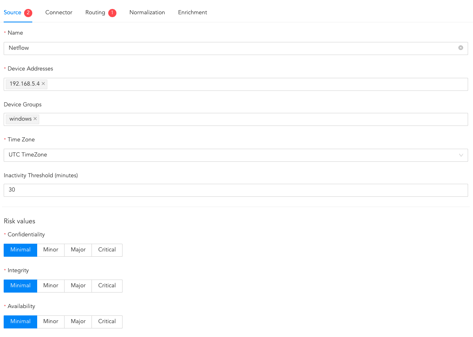Set Confidentiality to Minor
473x337 pixels.
pos(51,250)
